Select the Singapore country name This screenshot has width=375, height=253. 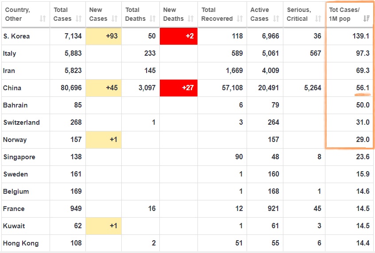[x=19, y=157]
